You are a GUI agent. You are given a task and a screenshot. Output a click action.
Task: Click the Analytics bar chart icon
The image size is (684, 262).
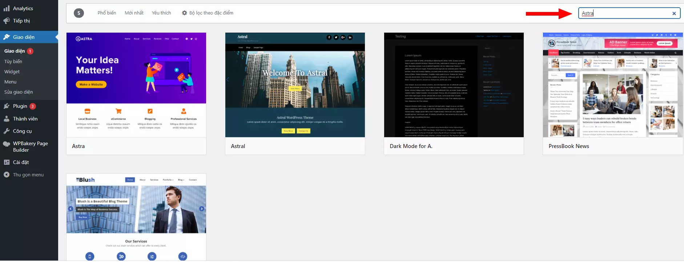click(x=7, y=8)
